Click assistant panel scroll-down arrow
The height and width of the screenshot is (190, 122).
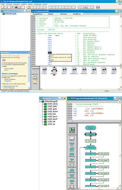click(x=29, y=88)
